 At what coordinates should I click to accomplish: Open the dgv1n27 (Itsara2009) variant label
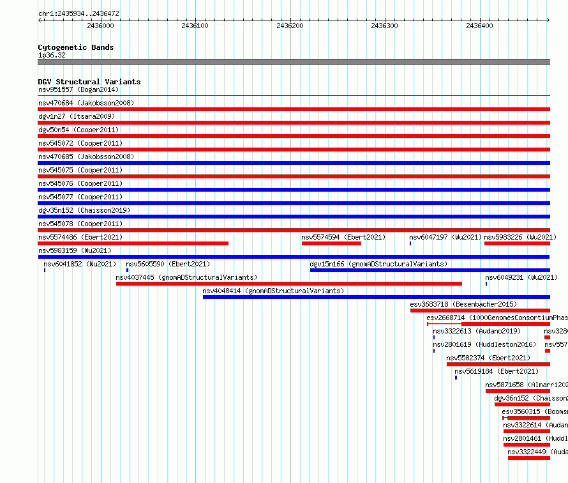[77, 116]
